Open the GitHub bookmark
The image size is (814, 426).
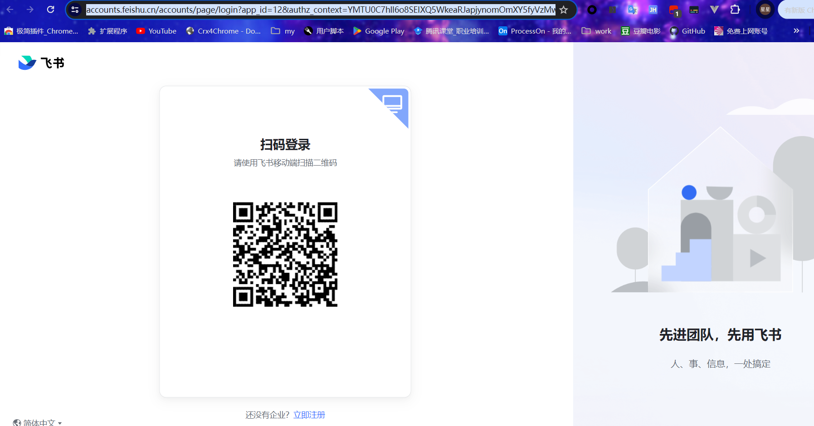click(x=687, y=31)
